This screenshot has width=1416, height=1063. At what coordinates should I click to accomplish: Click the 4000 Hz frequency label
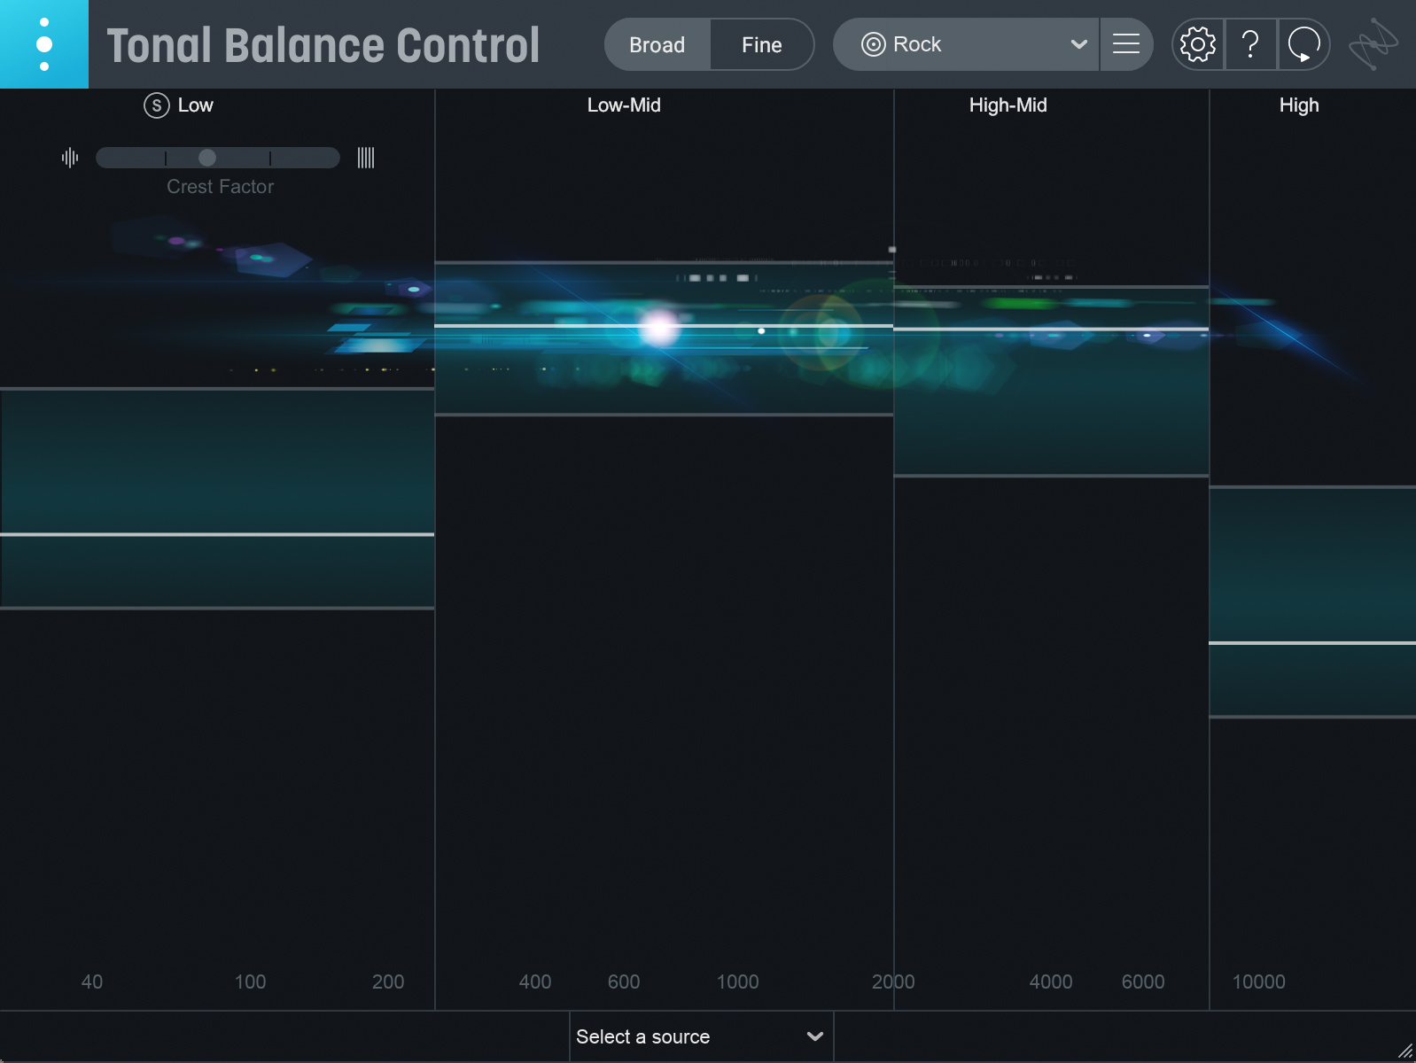point(1051,982)
